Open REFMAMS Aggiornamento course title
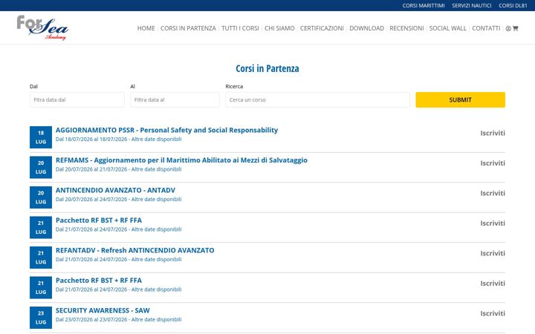The width and height of the screenshot is (535, 334). [181, 160]
